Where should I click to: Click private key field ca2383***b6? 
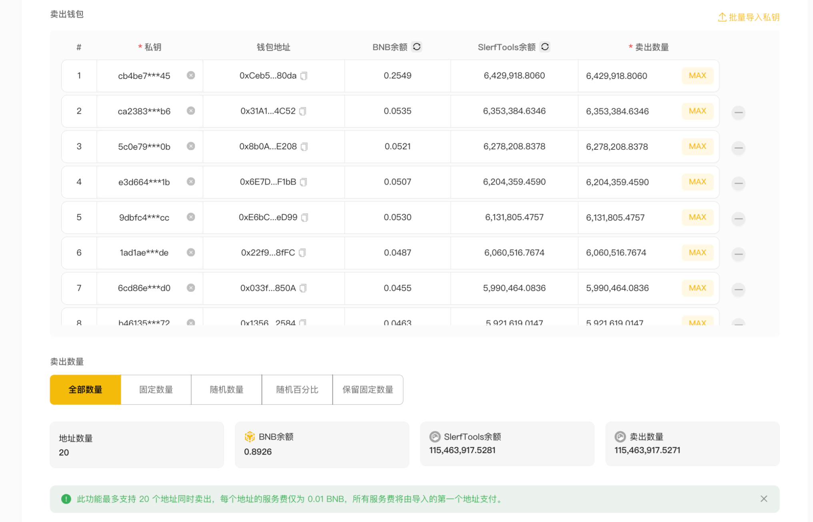[144, 111]
